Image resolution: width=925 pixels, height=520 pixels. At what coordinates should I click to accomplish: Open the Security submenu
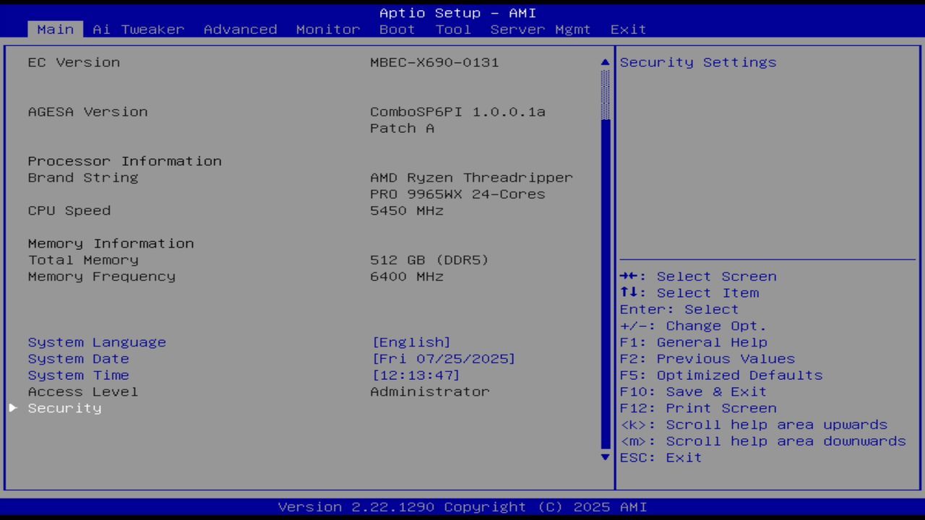(65, 408)
